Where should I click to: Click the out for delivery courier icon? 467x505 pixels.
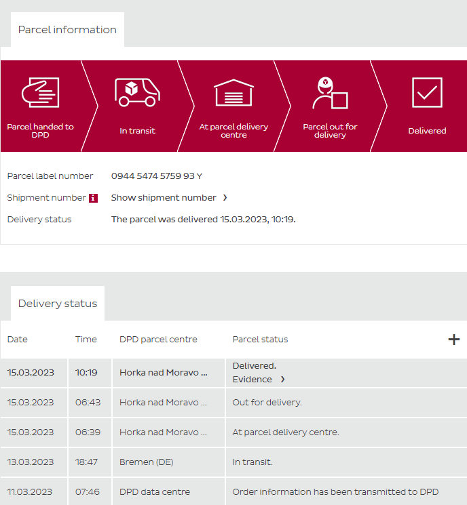click(x=330, y=93)
